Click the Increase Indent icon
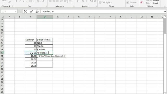The width and height of the screenshot is (167, 94). 65,1
